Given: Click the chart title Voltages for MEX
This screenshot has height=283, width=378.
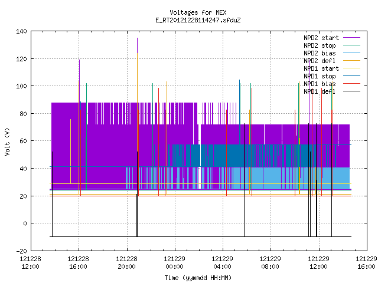Looking at the screenshot, I should point(198,12).
